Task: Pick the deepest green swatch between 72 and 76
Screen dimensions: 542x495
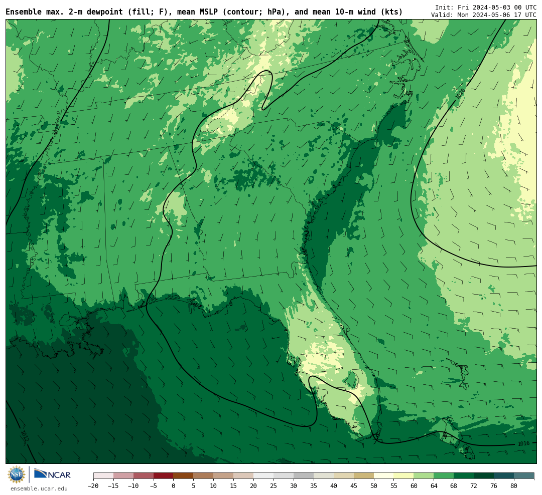Action: click(484, 476)
